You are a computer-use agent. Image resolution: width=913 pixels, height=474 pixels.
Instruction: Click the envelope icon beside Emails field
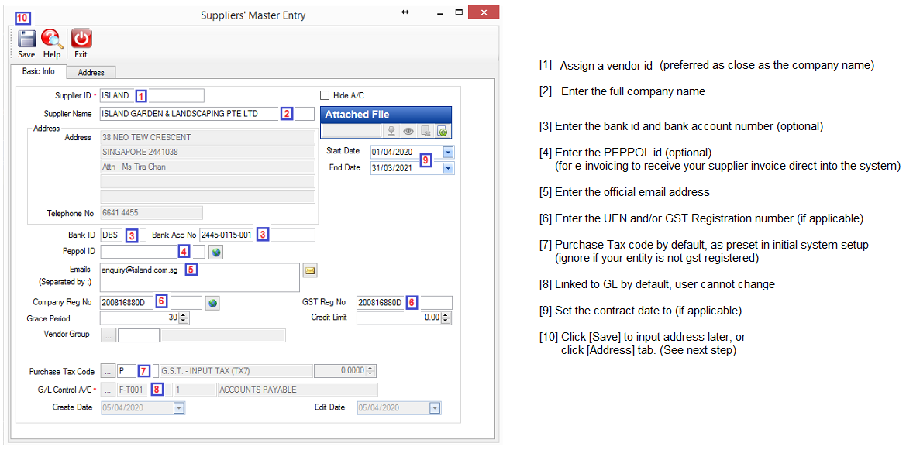pos(309,270)
